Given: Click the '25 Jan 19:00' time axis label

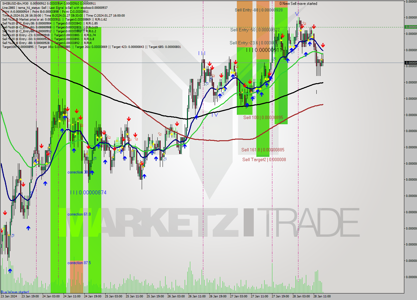Looking at the screenshot, I should (x=156, y=296).
